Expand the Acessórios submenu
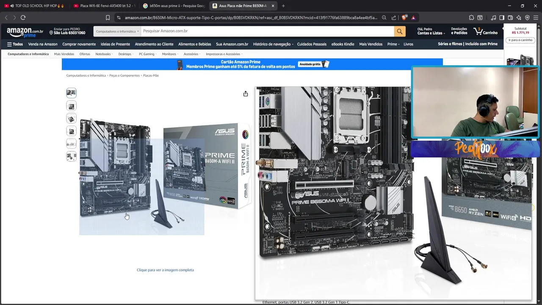 [x=192, y=54]
